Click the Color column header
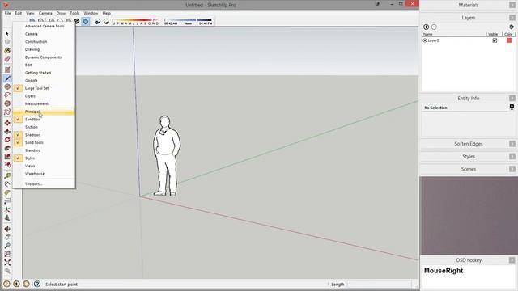 pyautogui.click(x=508, y=34)
